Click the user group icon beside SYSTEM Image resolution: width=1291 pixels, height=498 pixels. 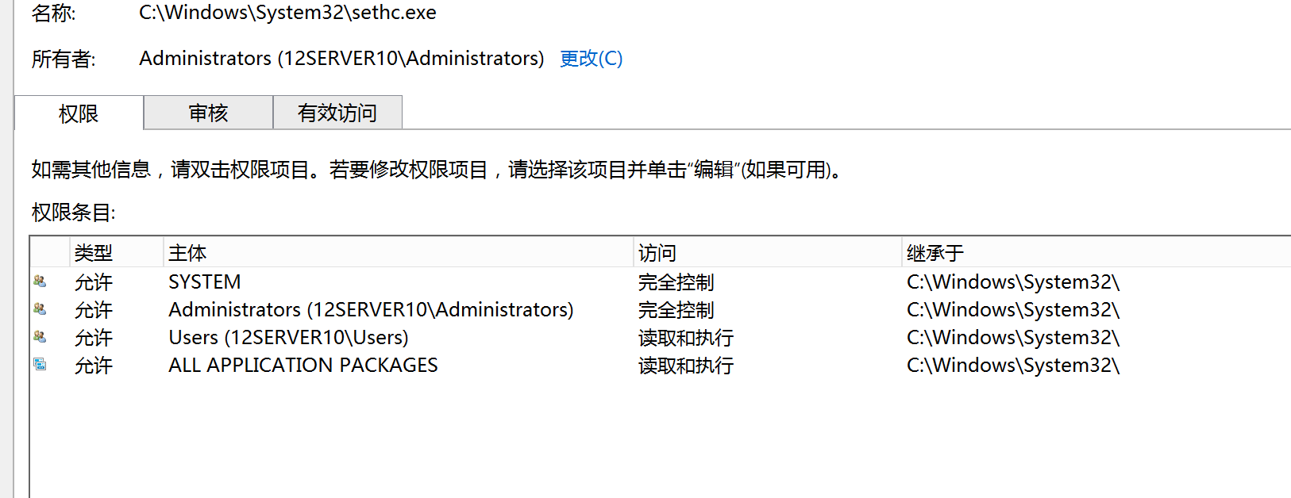(x=40, y=282)
